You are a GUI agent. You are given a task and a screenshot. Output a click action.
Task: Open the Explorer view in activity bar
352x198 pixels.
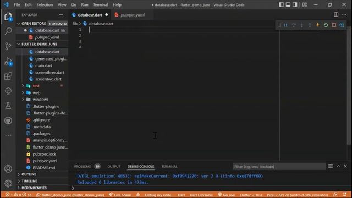tap(8, 16)
